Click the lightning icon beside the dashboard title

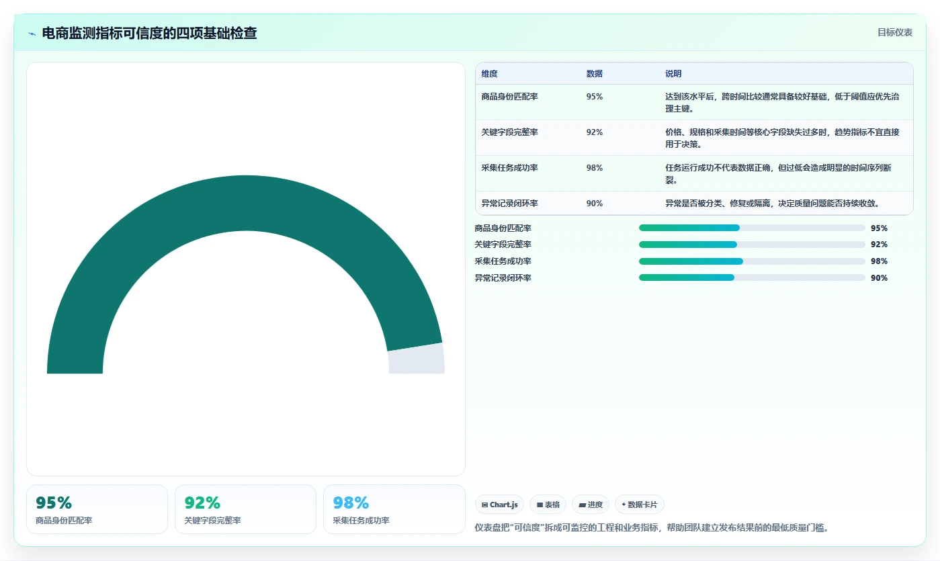tap(32, 34)
